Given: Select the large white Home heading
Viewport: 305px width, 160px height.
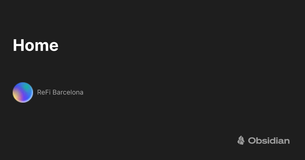Looking at the screenshot, I should point(36,45).
